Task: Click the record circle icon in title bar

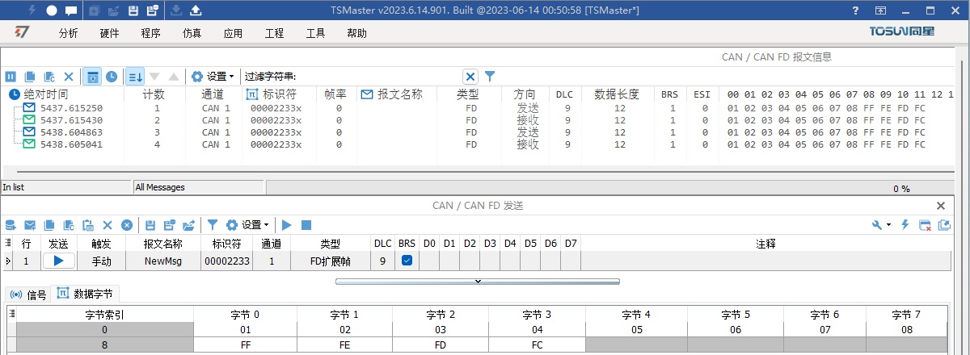Action: point(52,10)
